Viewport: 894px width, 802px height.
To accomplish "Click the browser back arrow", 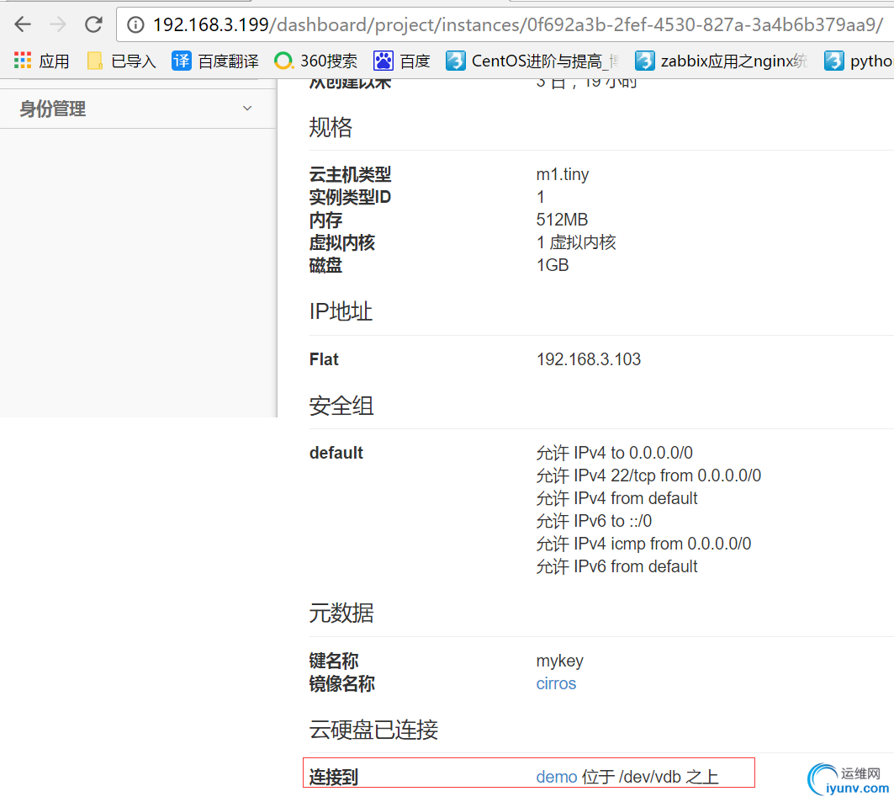I will coord(23,24).
